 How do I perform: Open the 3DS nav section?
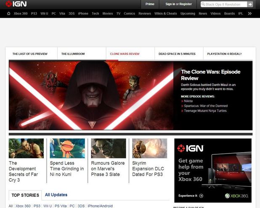coord(72,13)
